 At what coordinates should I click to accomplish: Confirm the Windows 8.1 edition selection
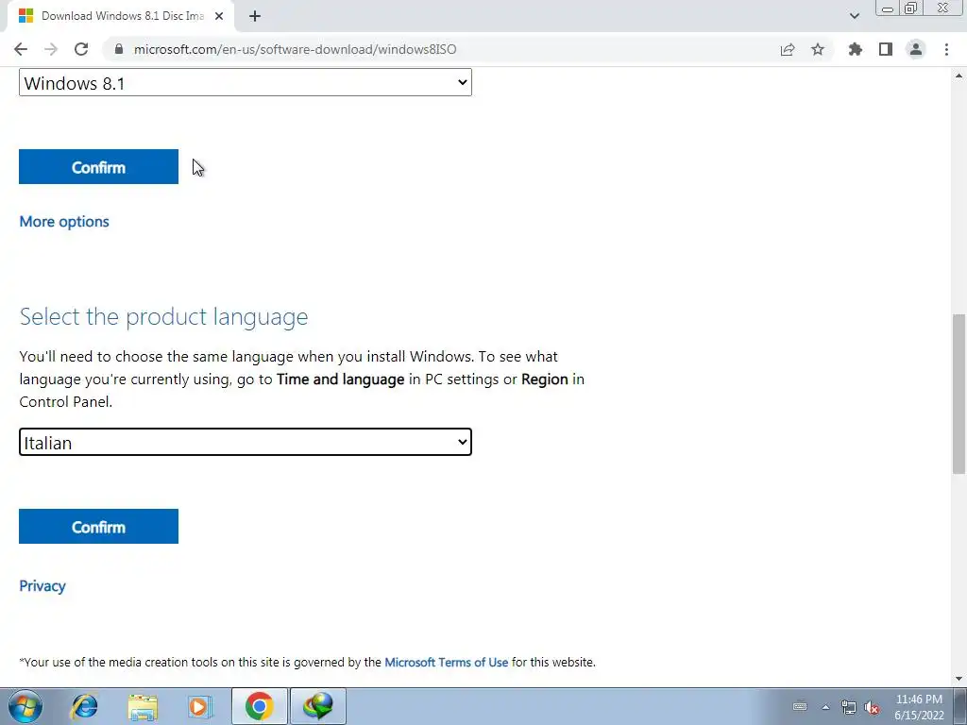click(x=98, y=166)
